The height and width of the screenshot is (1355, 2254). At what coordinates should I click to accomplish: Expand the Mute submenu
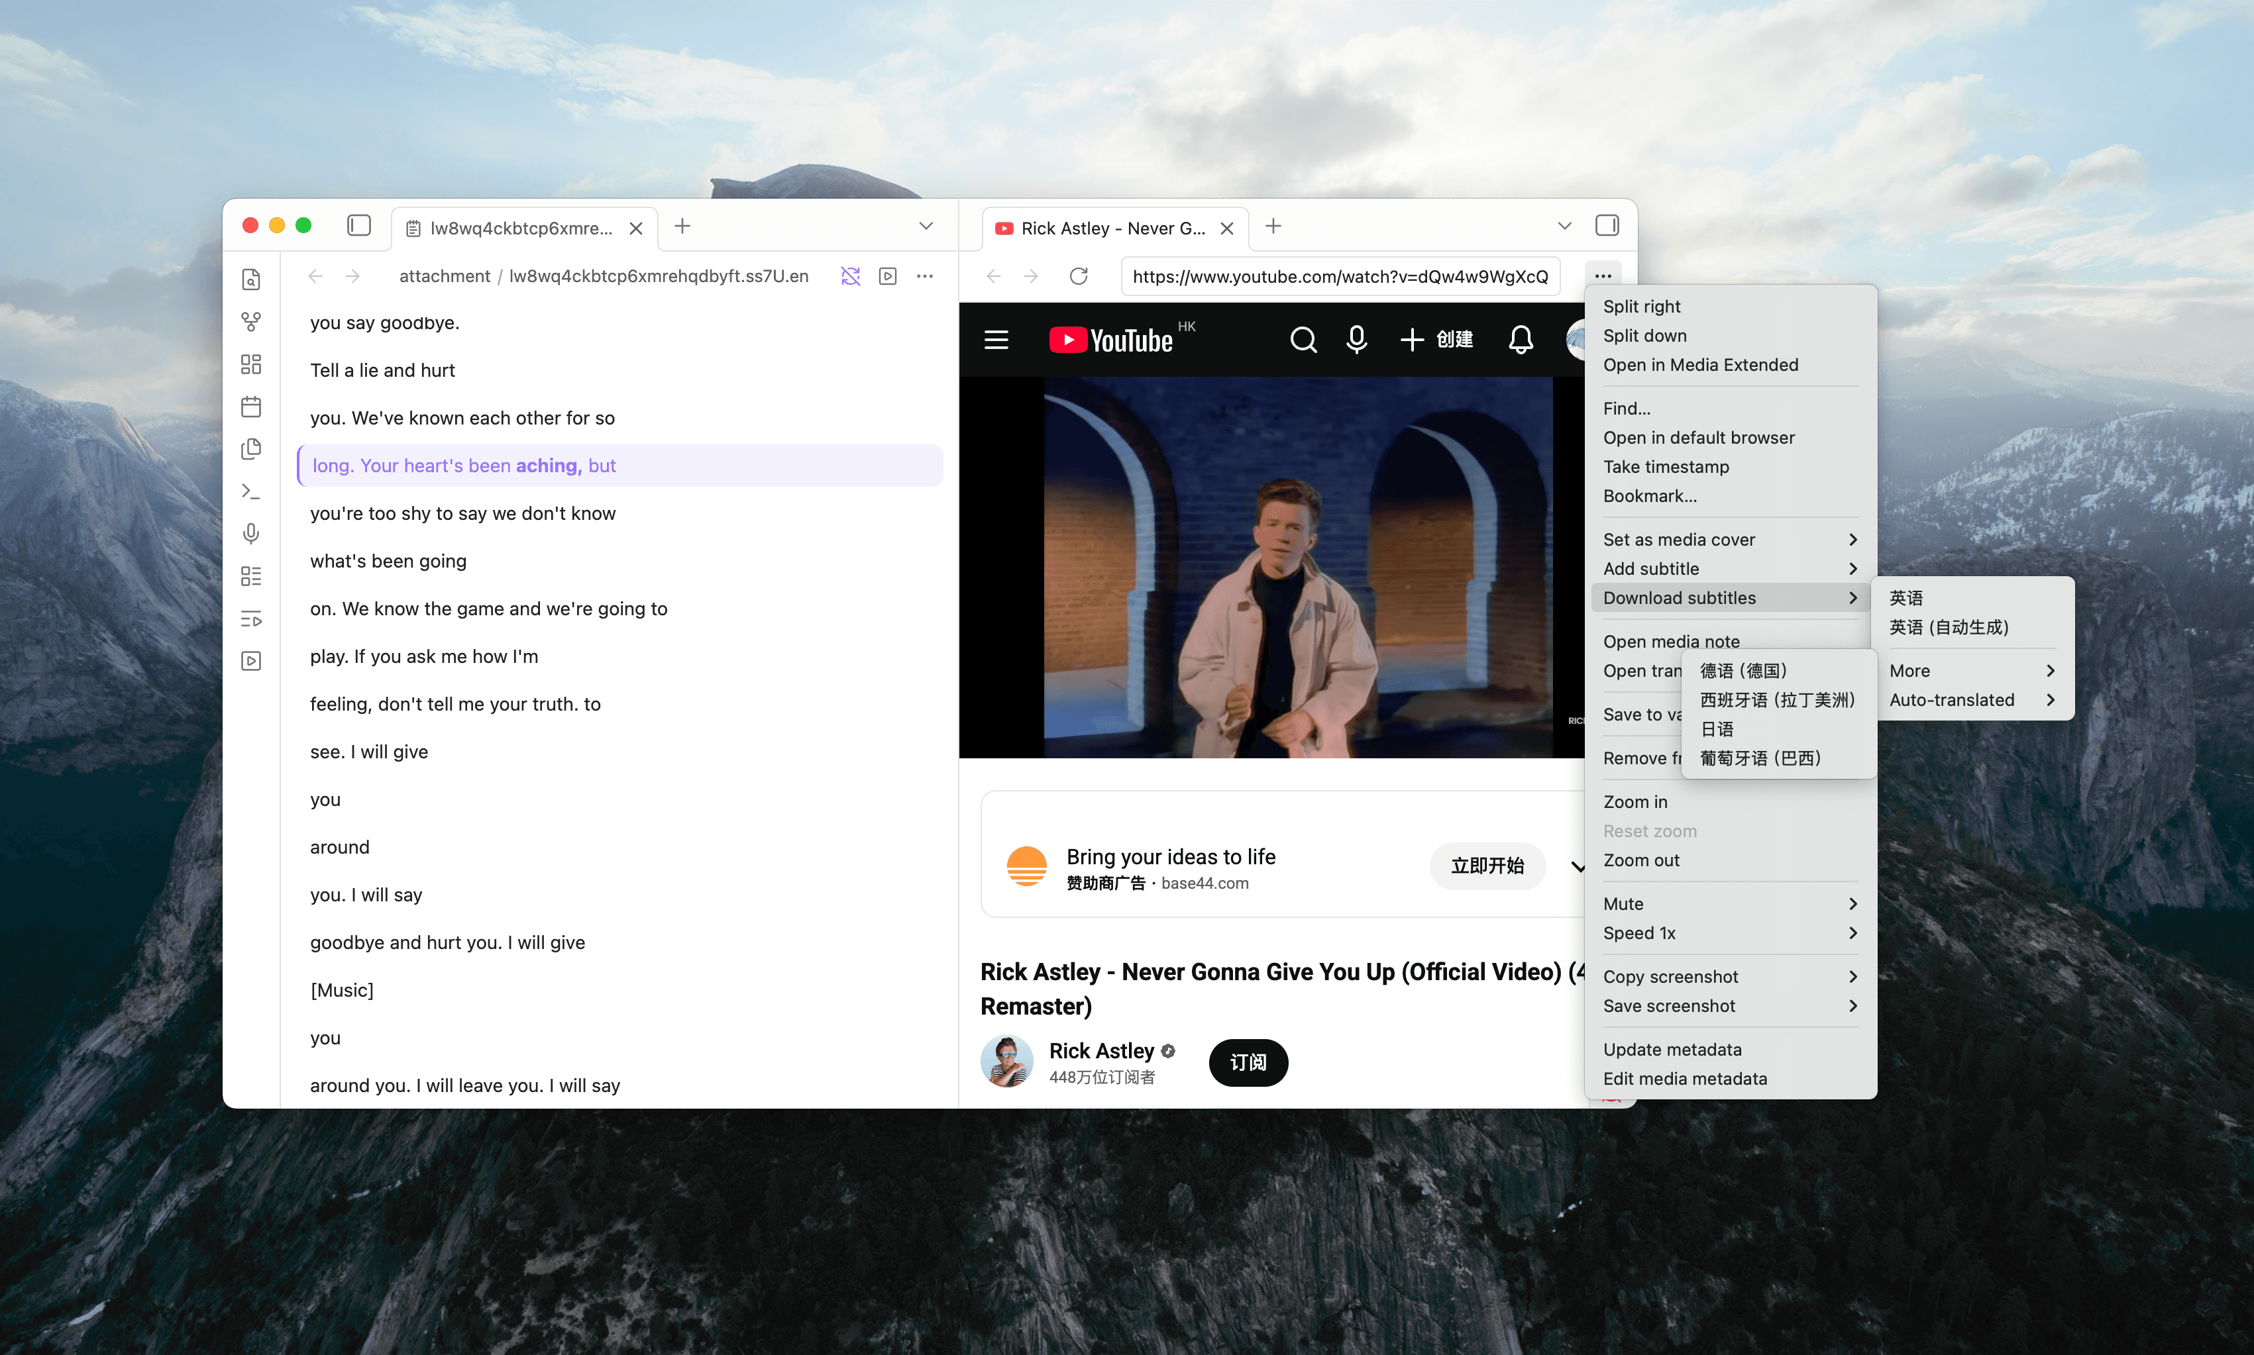1731,904
